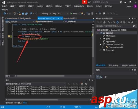Refresh the Solution Explorer

[x=118, y=22]
